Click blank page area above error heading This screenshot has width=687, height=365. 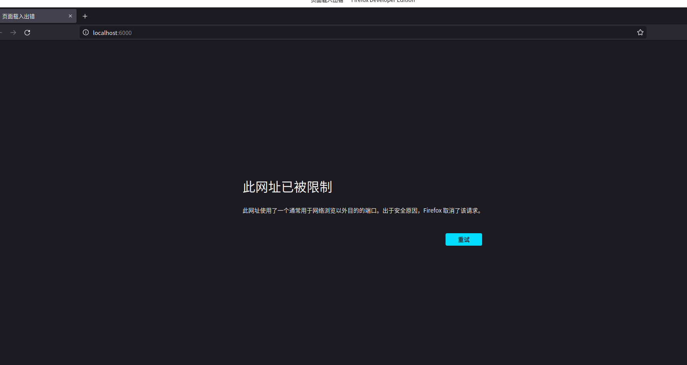350,109
